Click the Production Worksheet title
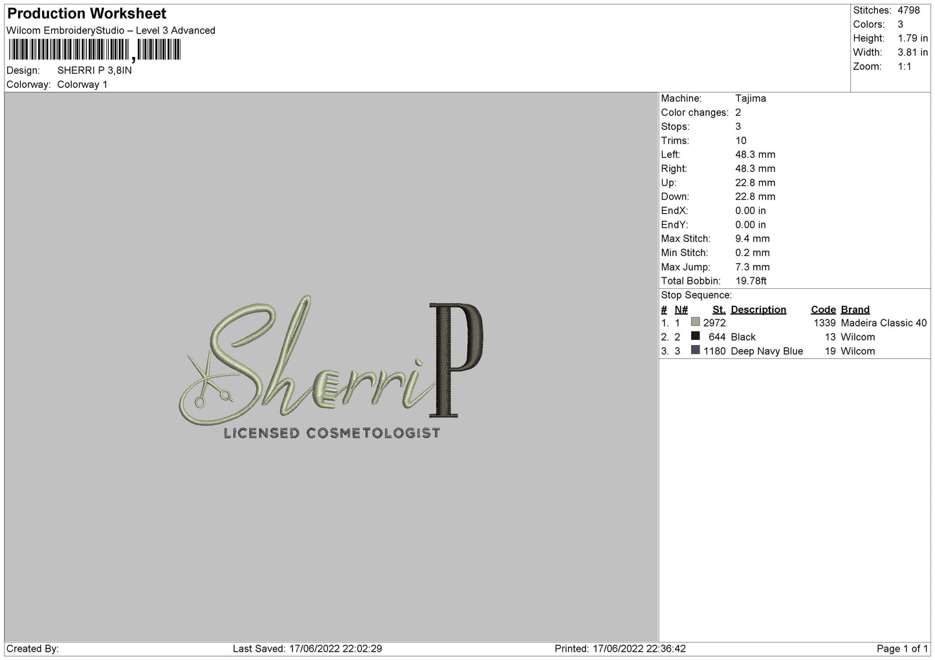Screen dimensions: 935x660 pyautogui.click(x=87, y=14)
